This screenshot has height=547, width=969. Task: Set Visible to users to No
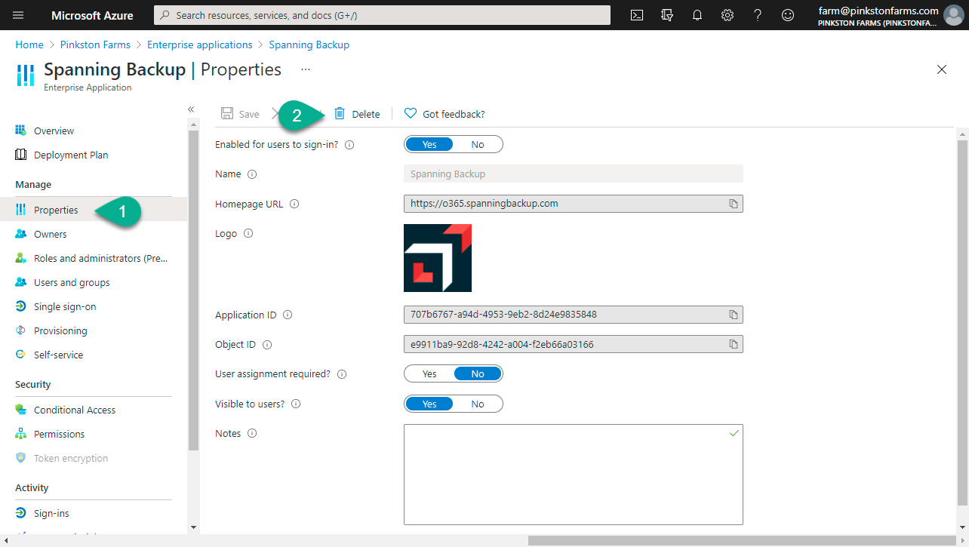[478, 404]
